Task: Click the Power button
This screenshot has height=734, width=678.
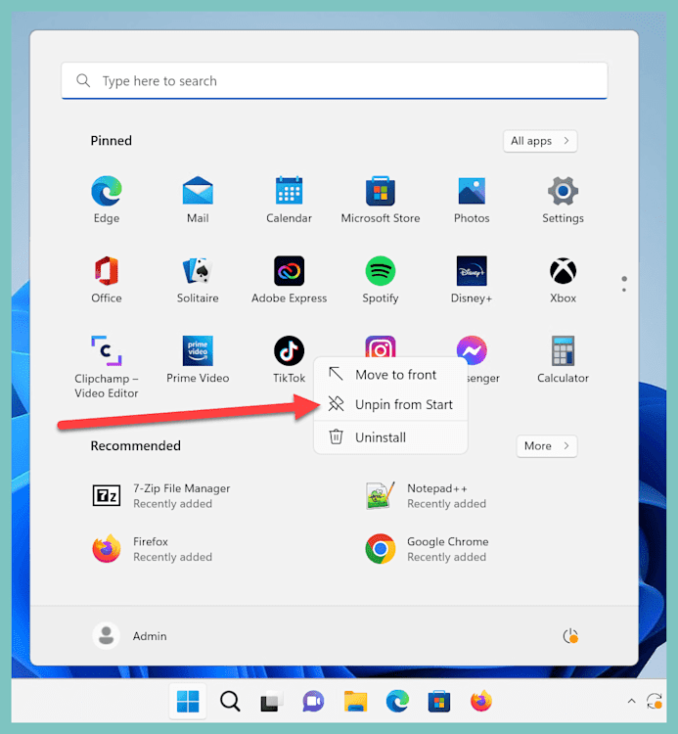Action: pos(570,636)
